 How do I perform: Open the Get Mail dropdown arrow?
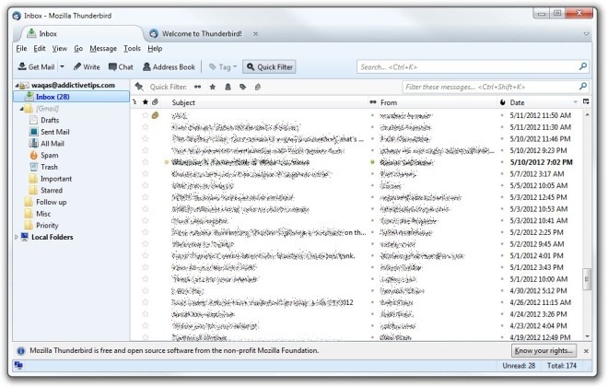(x=62, y=66)
